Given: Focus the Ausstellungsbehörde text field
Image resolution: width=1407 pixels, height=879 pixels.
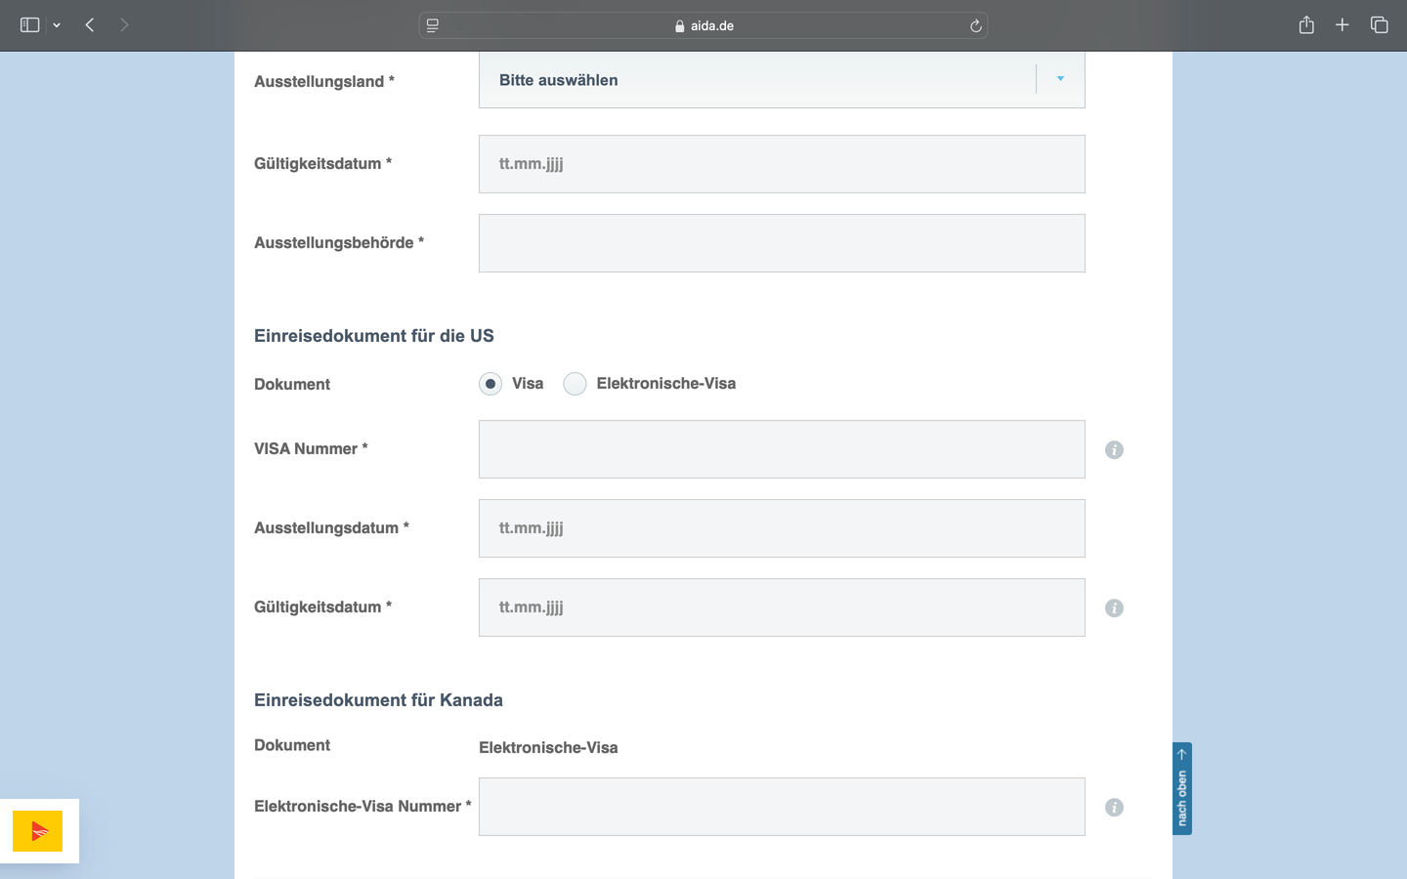Looking at the screenshot, I should [x=782, y=243].
